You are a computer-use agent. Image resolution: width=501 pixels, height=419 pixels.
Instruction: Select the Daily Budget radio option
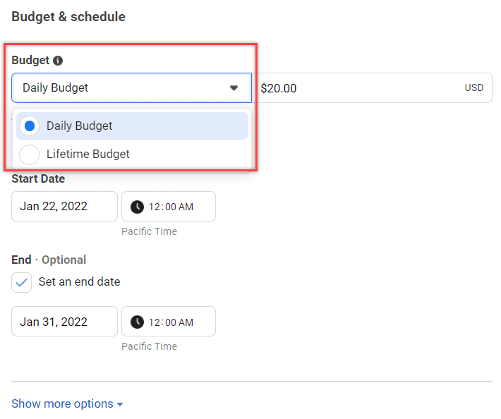tap(30, 126)
